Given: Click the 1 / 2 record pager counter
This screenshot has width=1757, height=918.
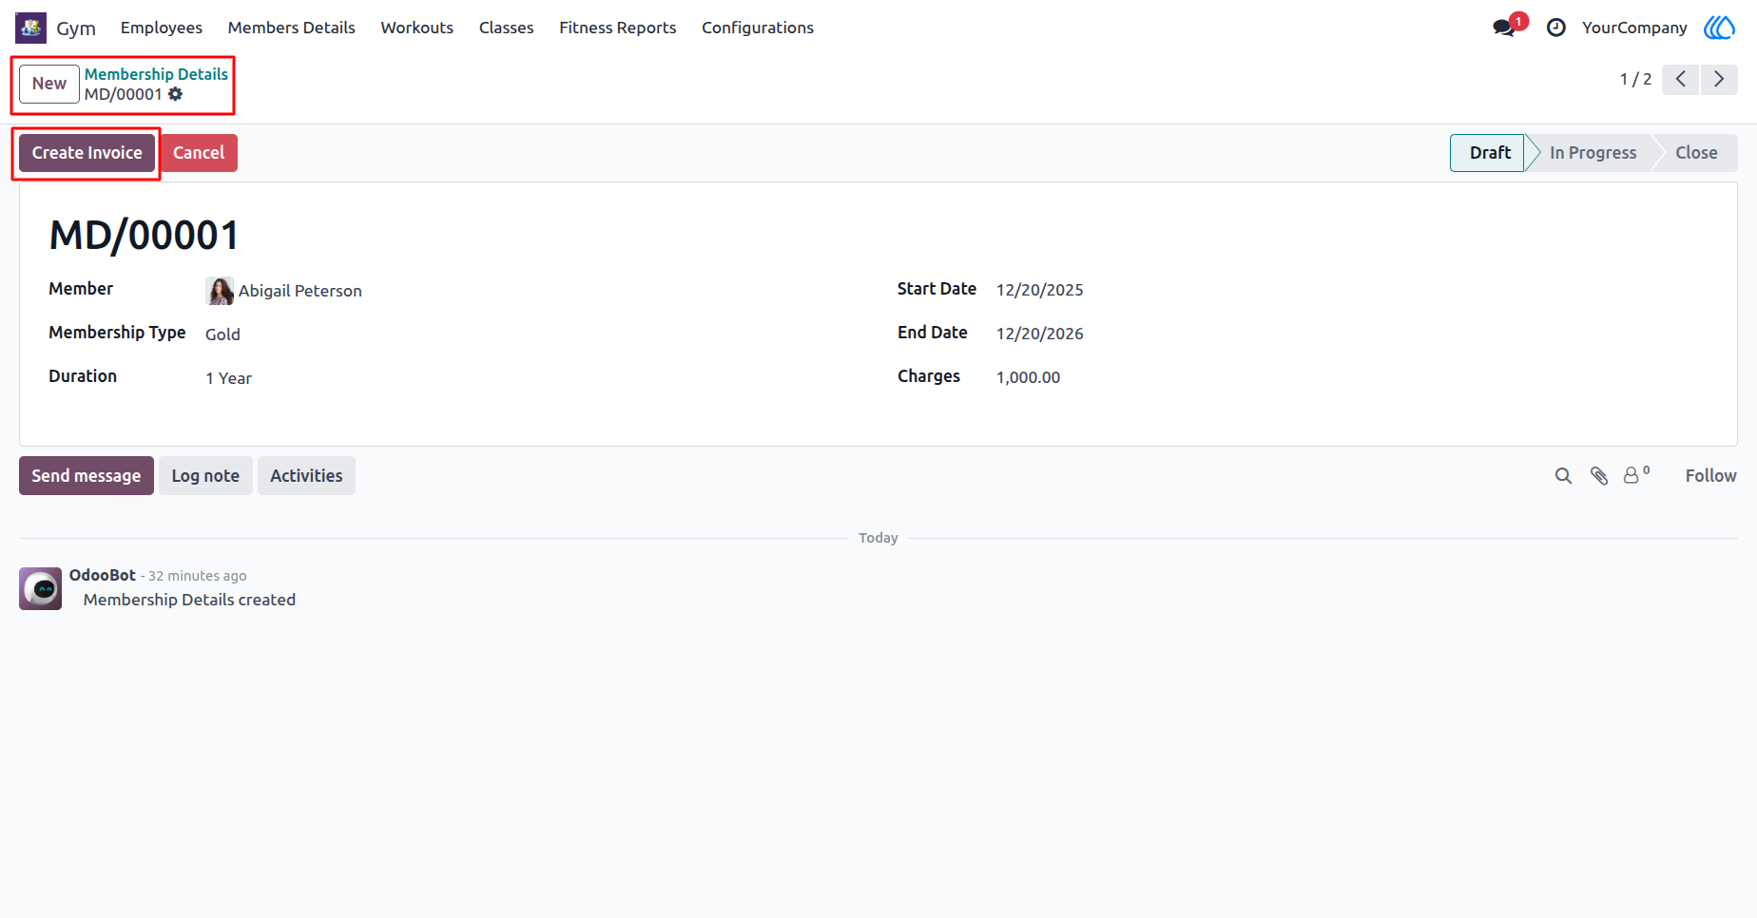Looking at the screenshot, I should pos(1635,79).
